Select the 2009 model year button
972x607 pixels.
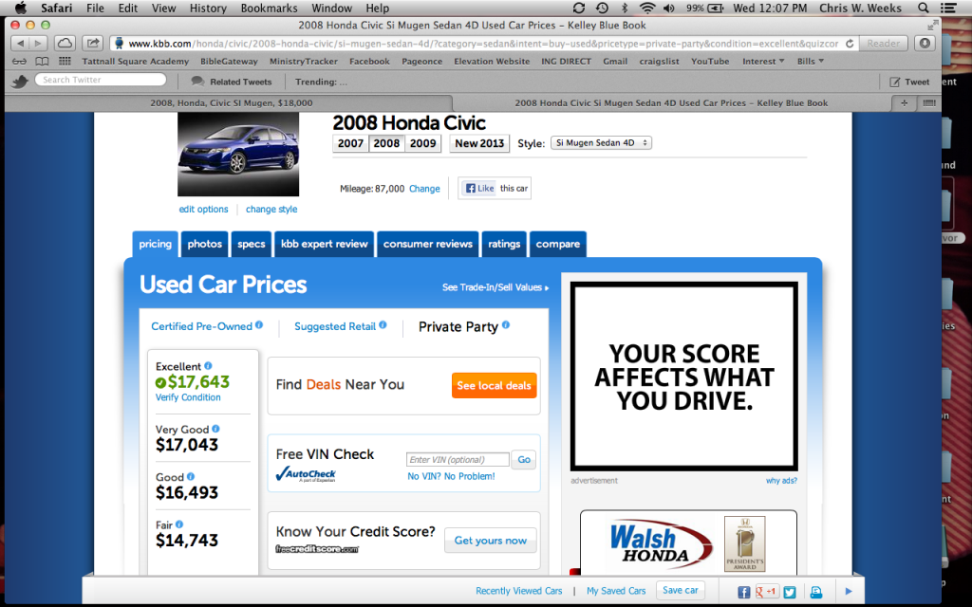423,143
